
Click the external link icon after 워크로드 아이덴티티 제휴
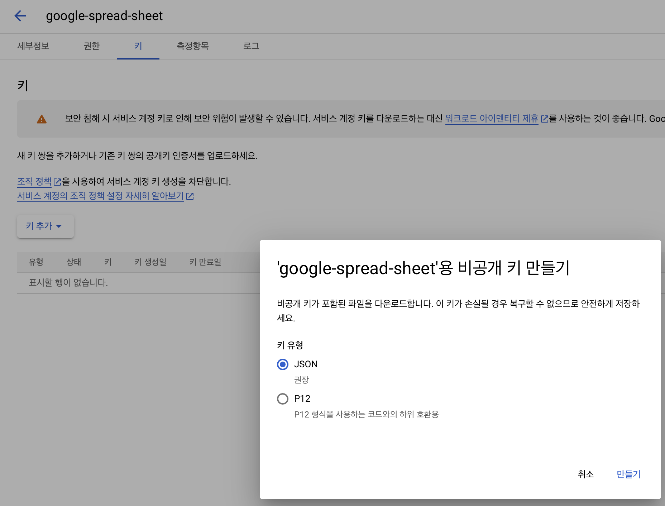[x=544, y=119]
